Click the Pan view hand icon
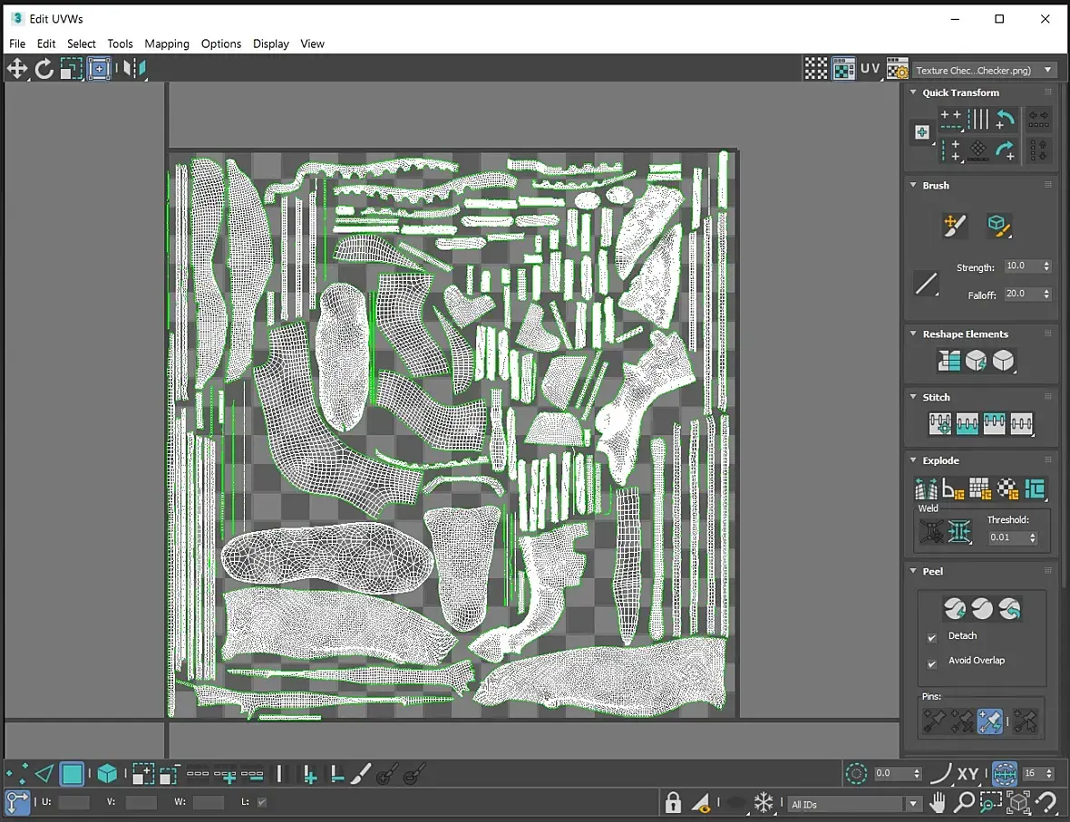 tap(938, 803)
